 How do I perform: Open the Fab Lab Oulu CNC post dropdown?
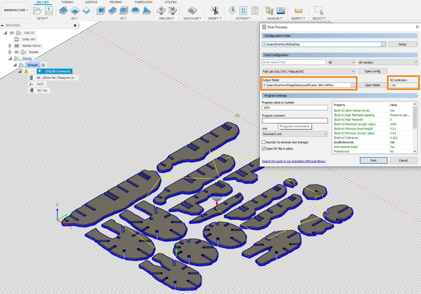pyautogui.click(x=309, y=71)
